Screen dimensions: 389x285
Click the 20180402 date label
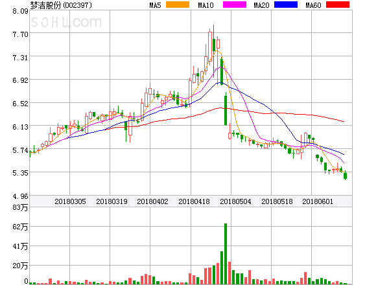tap(152, 201)
